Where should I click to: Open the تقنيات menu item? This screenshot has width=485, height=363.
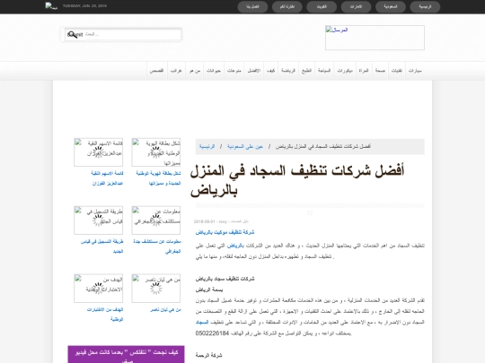click(x=397, y=71)
